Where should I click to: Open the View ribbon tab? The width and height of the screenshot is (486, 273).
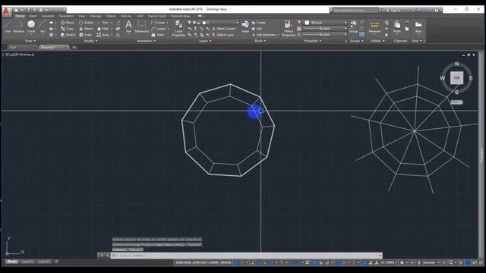[x=81, y=16]
